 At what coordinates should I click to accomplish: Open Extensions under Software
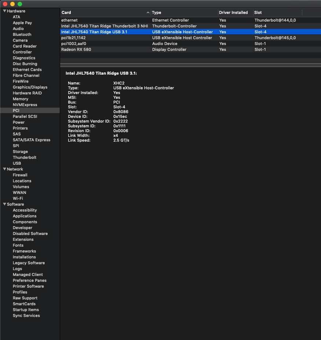(x=23, y=239)
